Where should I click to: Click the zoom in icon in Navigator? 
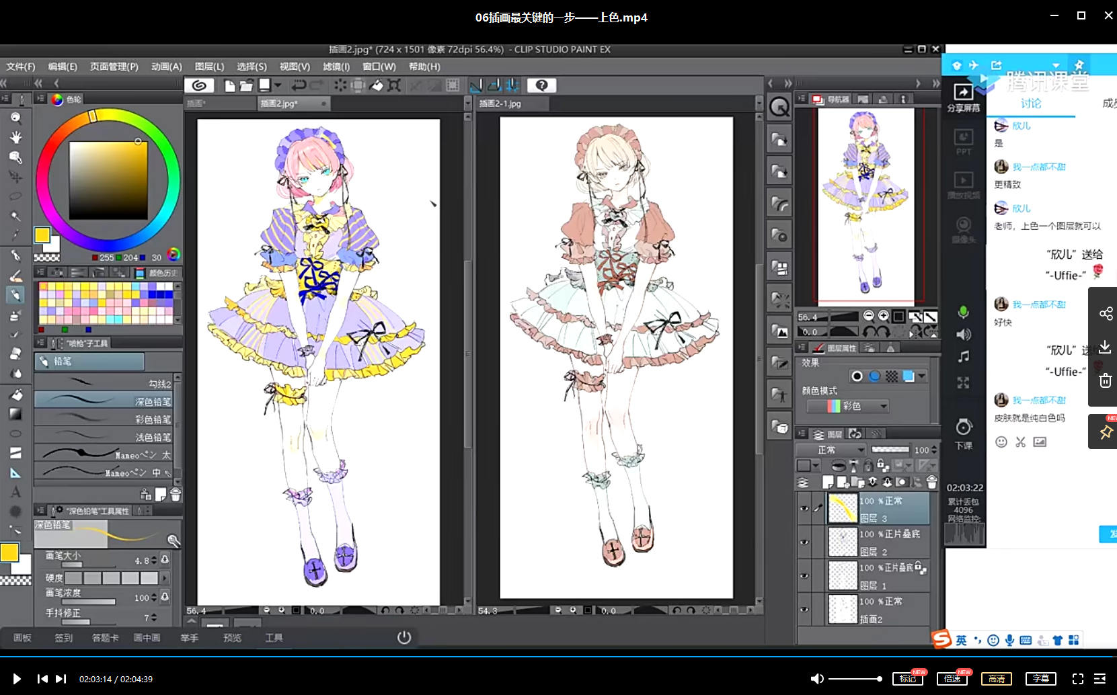[884, 316]
